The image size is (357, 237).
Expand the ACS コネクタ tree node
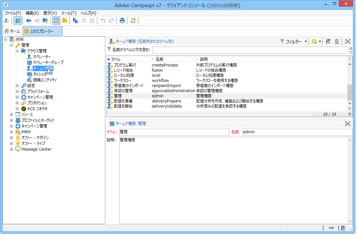point(17,109)
